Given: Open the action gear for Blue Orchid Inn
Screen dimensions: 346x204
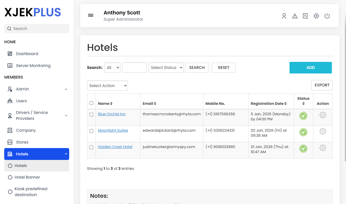Looking at the screenshot, I should pyautogui.click(x=323, y=115).
